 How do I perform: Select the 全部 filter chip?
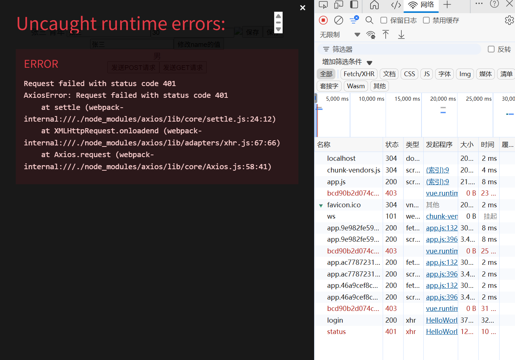click(326, 74)
